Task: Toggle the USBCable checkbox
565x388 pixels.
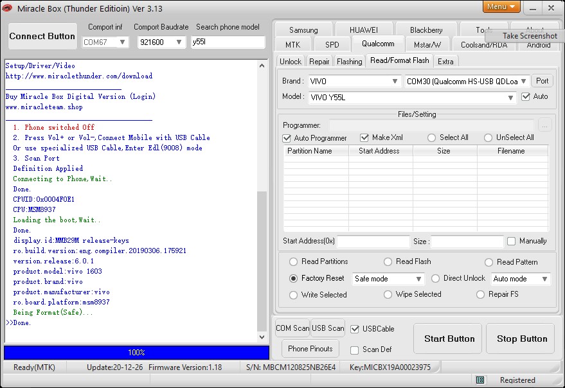Action: 355,329
